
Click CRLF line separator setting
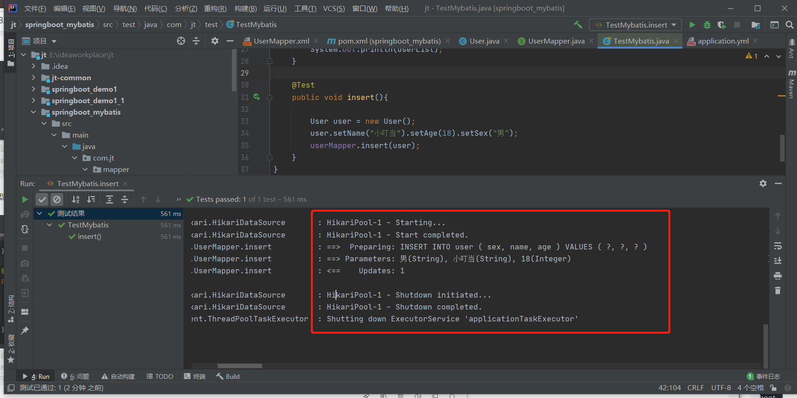click(x=695, y=388)
